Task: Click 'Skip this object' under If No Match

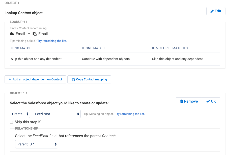Action: (36, 59)
